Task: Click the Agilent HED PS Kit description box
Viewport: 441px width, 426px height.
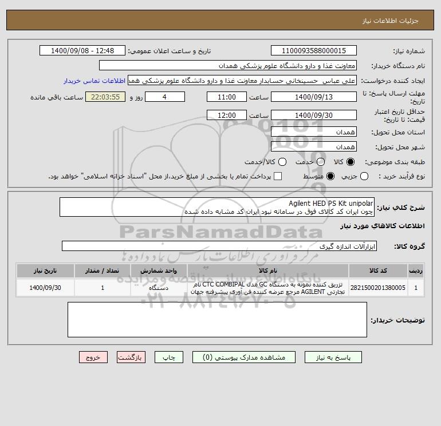Action: pyautogui.click(x=217, y=207)
